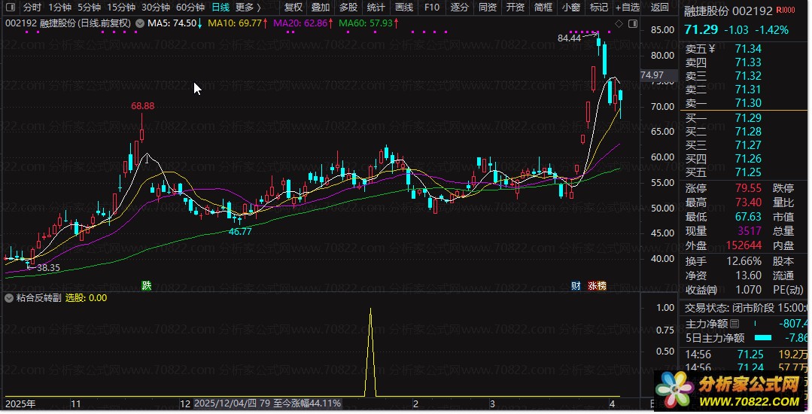812x414 pixels.
Task: Expand the chart indicator dropdown arrow beside 前复权
Action: (140, 23)
